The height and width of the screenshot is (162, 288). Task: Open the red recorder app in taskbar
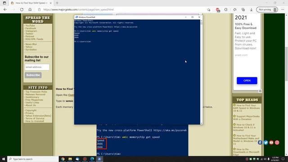pos(85,159)
